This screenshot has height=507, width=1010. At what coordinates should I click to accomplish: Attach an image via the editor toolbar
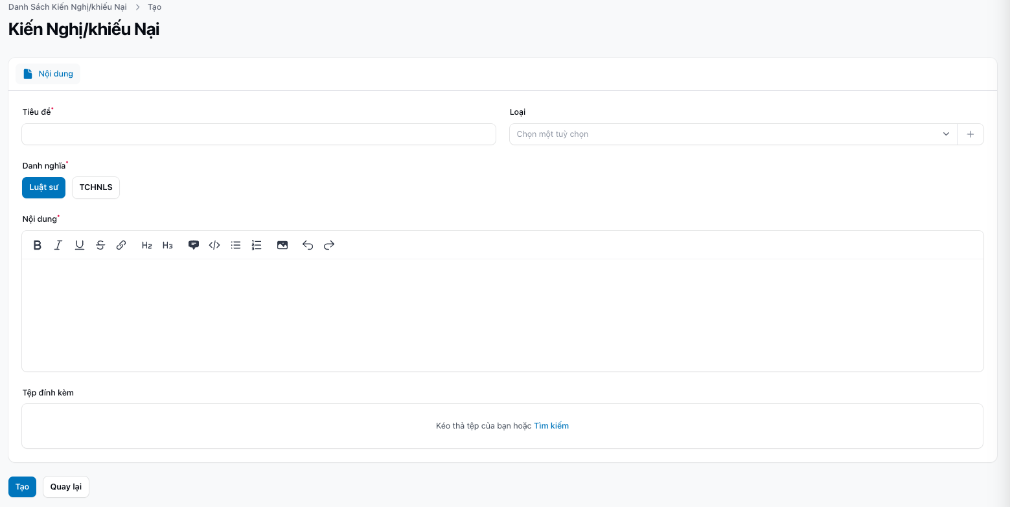tap(282, 245)
